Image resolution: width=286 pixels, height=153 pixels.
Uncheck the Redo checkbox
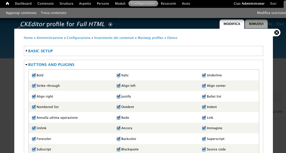point(119,118)
